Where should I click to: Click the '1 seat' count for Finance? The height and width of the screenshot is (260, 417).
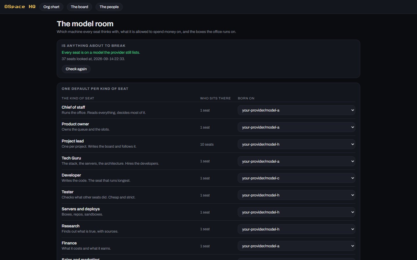[205, 246]
